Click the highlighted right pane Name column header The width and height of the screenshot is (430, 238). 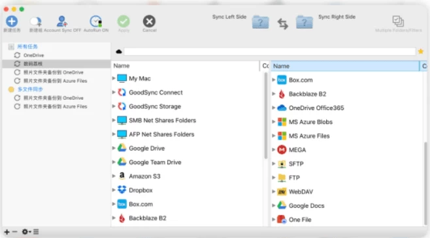click(345, 66)
